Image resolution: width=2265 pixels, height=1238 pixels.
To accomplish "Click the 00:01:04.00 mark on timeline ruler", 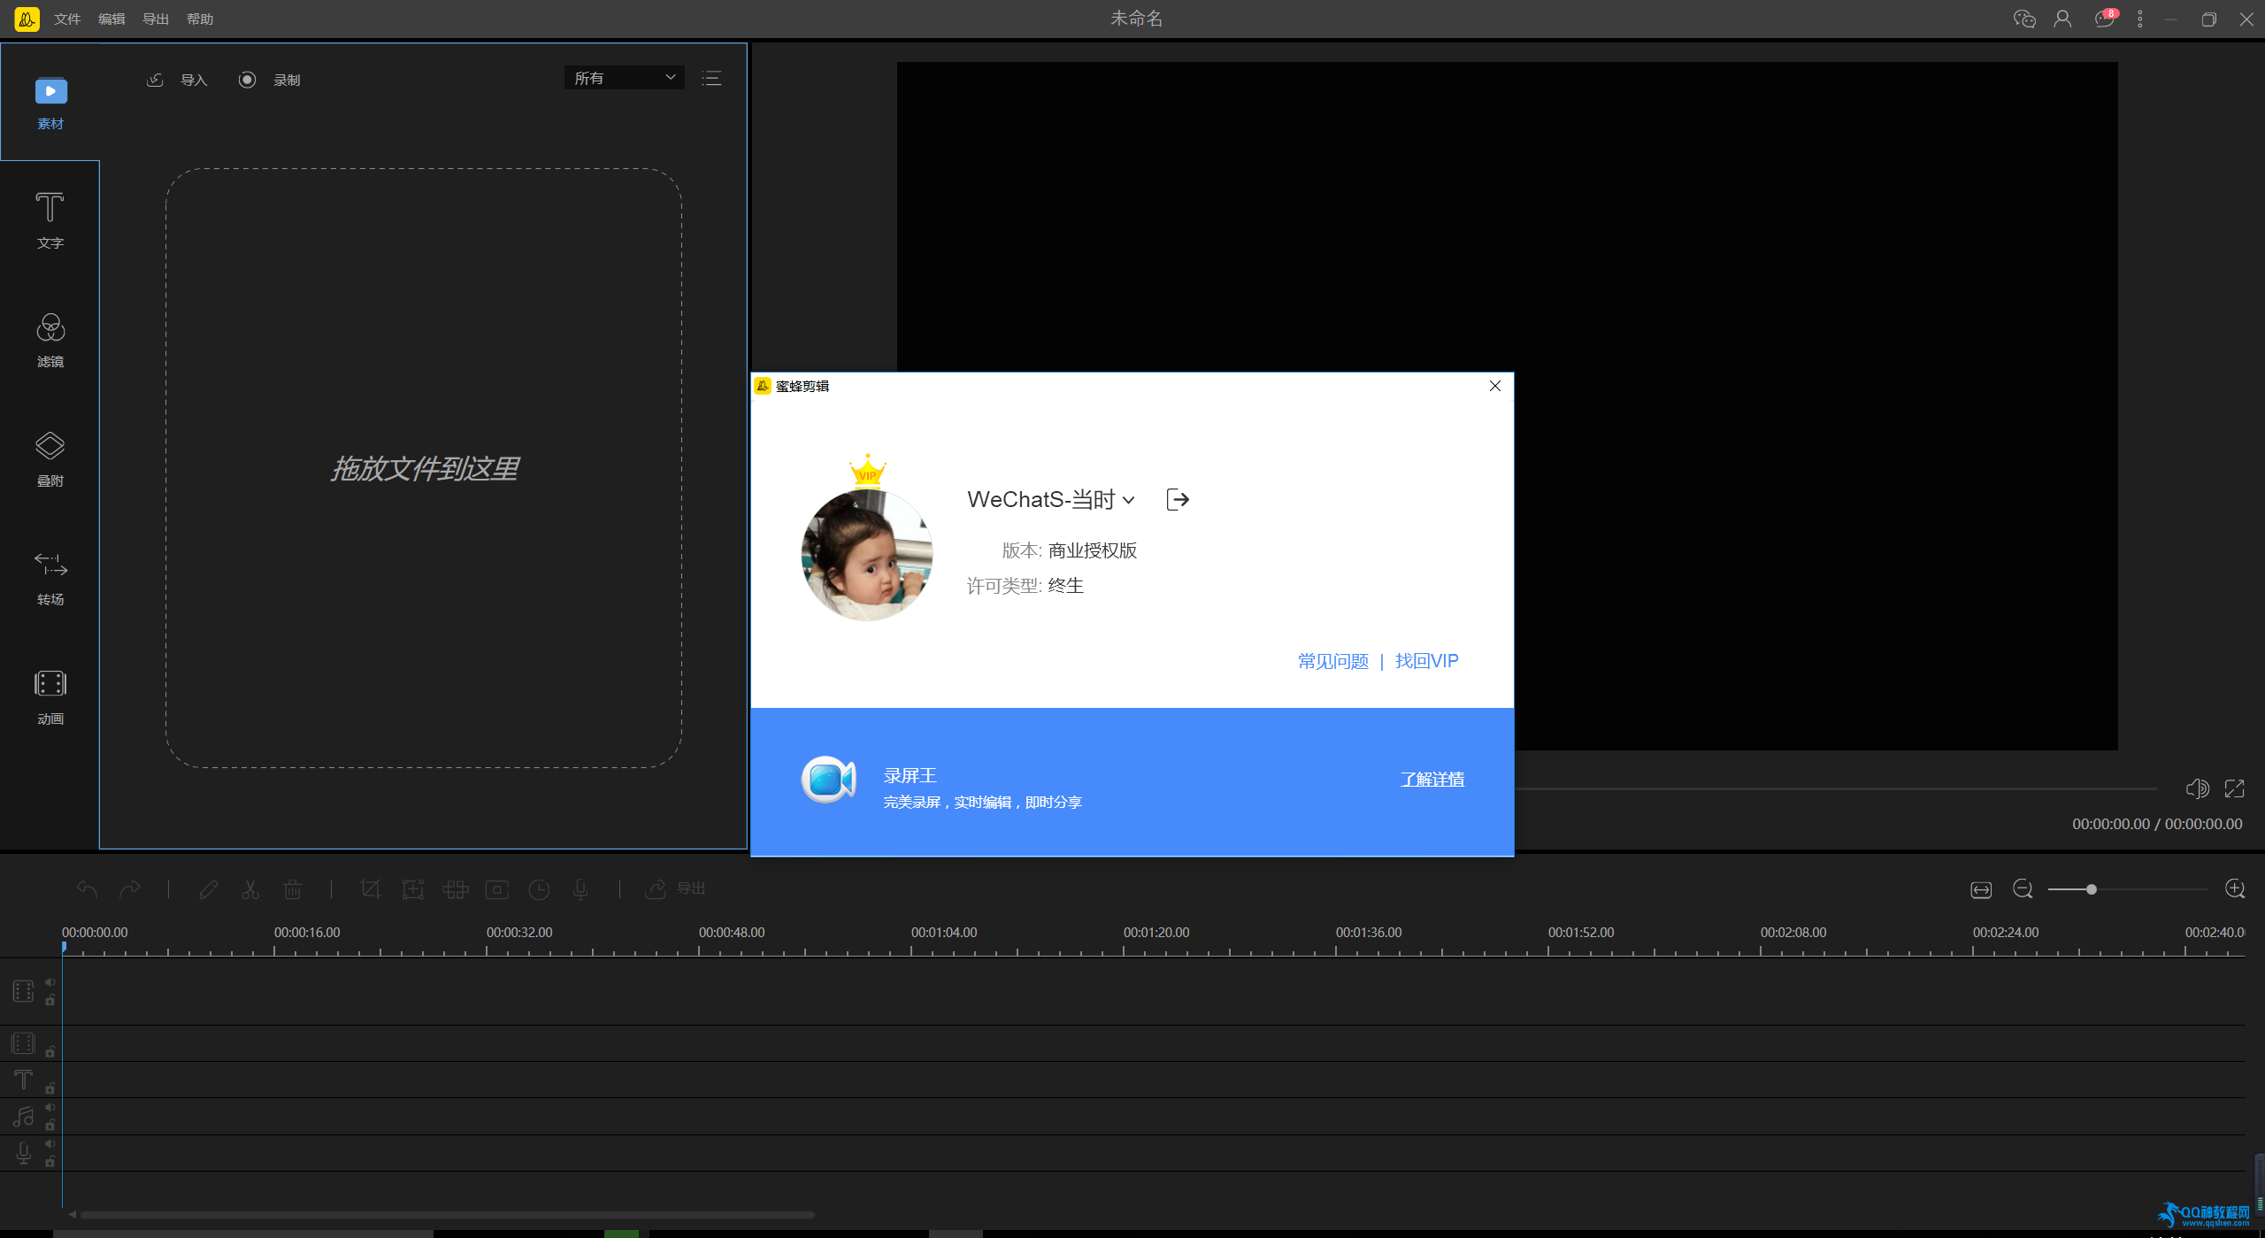I will tap(944, 933).
